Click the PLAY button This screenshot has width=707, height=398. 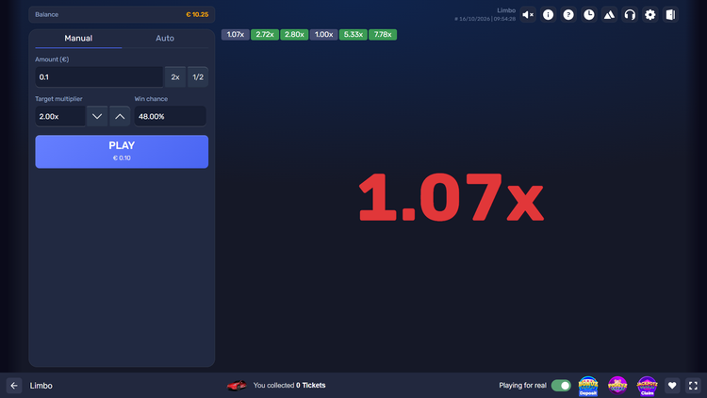coord(122,152)
